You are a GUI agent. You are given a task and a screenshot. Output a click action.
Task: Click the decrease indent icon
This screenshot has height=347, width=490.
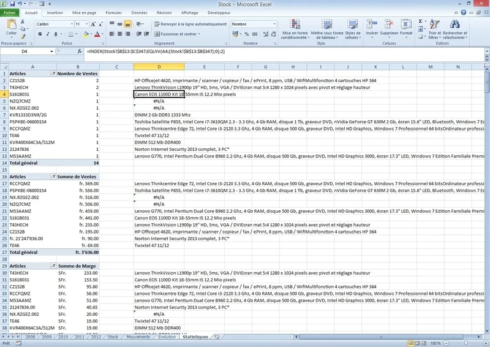[x=139, y=34]
